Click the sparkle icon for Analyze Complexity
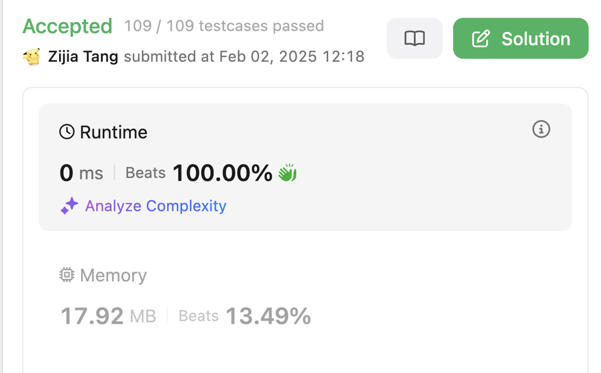Viewport: 601px width, 373px height. point(69,206)
